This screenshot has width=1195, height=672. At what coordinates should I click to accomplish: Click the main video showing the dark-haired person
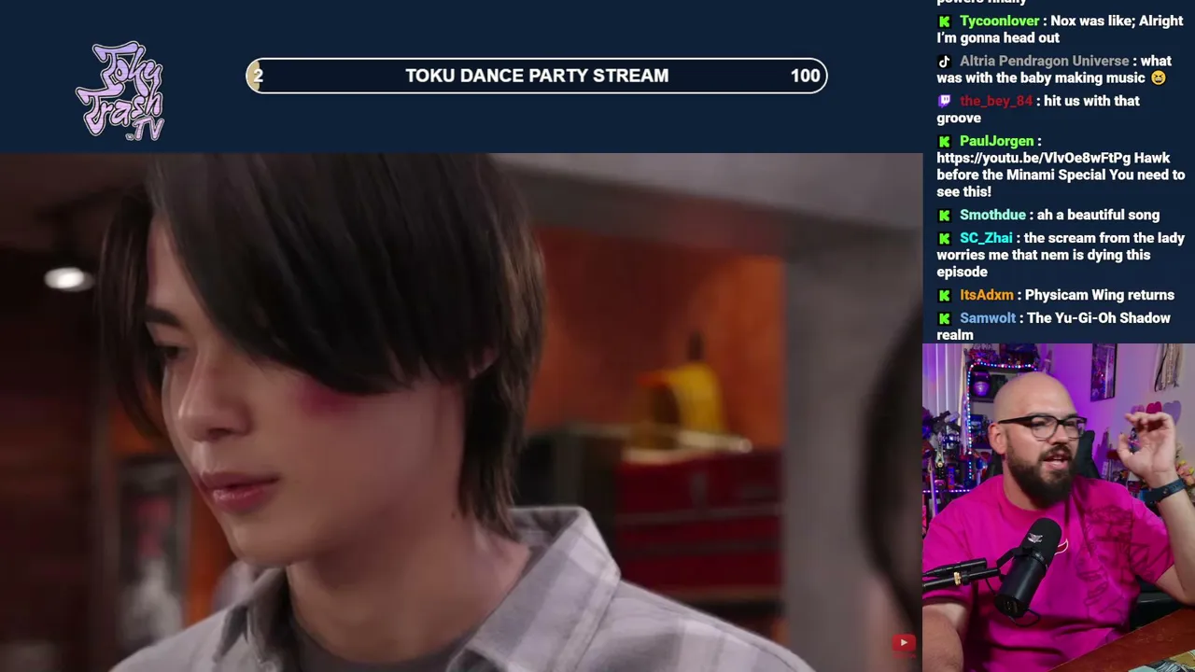coord(461,413)
